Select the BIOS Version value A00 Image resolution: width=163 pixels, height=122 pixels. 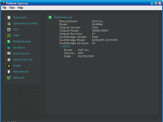click(x=81, y=53)
